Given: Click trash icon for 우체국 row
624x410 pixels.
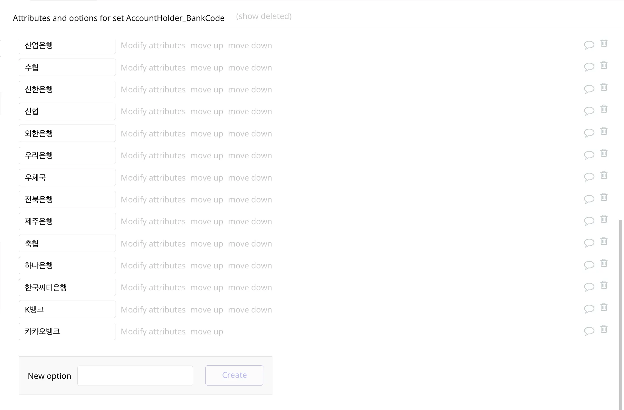Looking at the screenshot, I should [x=604, y=175].
